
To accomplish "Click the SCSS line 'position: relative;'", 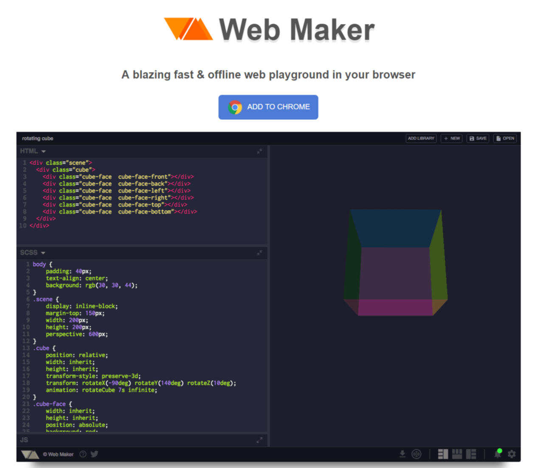I will [x=77, y=355].
